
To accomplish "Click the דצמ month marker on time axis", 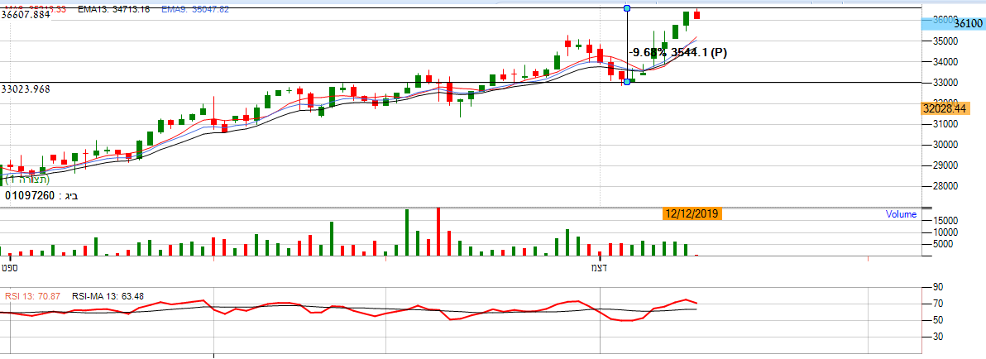I will (x=598, y=268).
